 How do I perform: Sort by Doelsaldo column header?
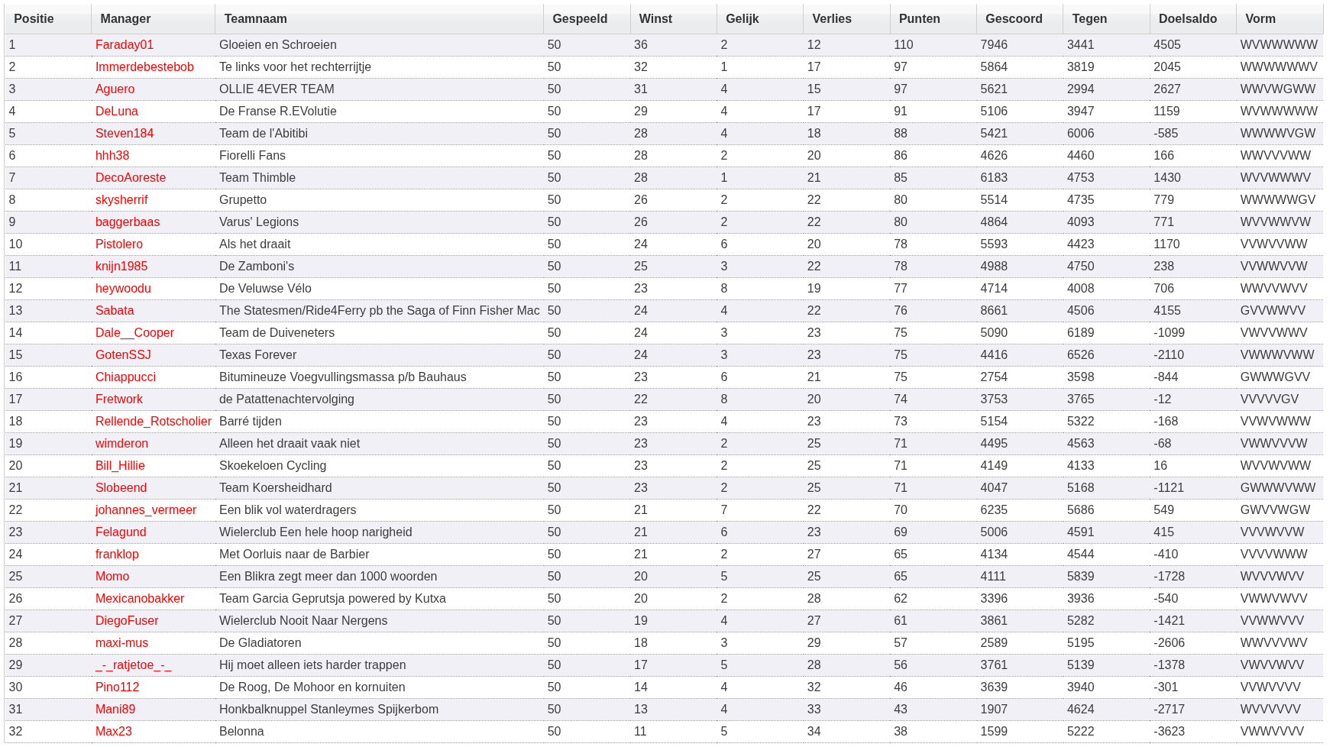coord(1187,19)
